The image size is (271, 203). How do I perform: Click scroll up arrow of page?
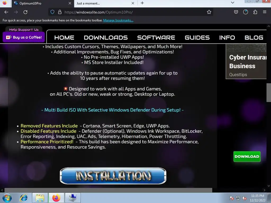click(x=269, y=26)
